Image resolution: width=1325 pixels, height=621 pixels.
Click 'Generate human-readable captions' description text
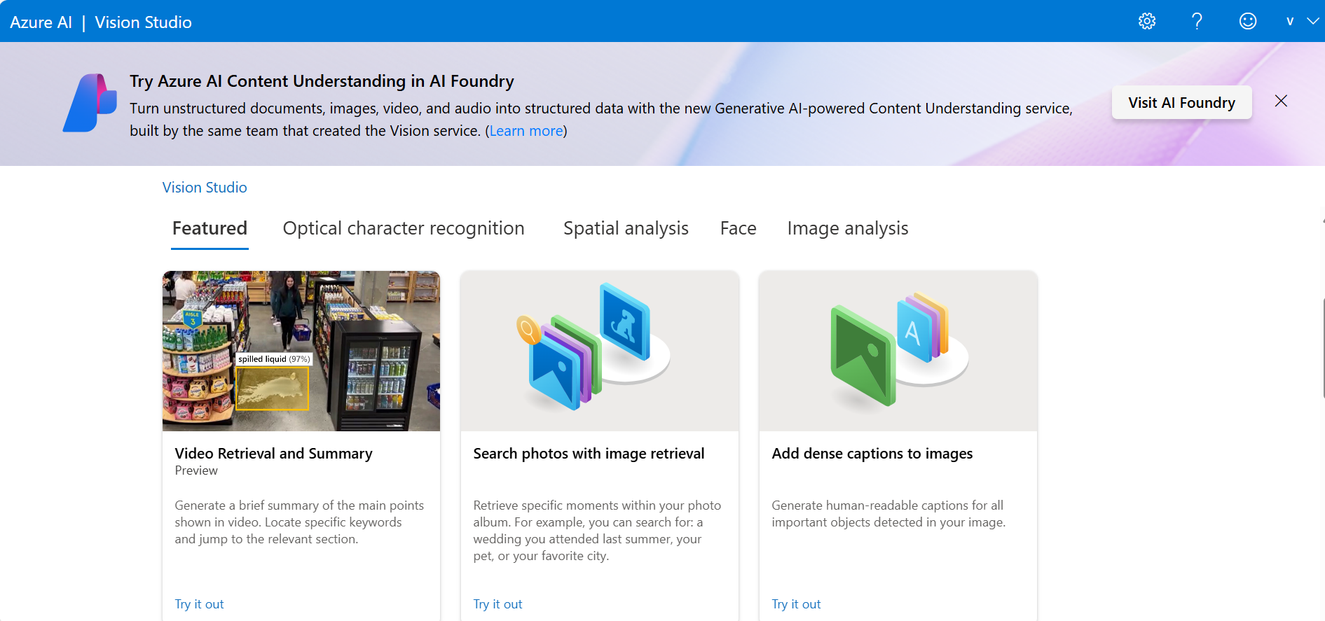click(x=888, y=514)
